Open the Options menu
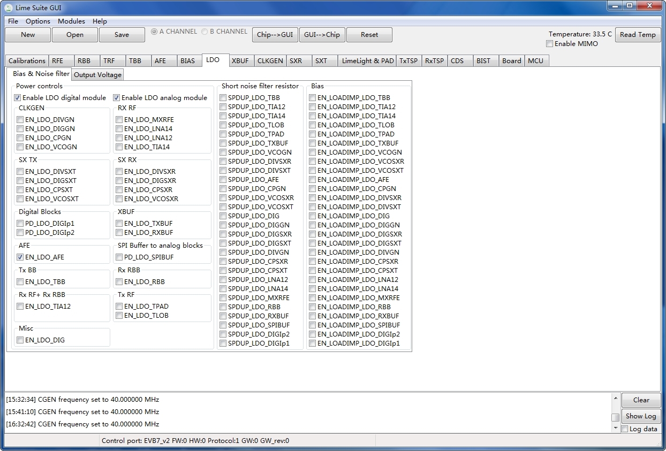Viewport: 666px width, 451px height. click(38, 21)
